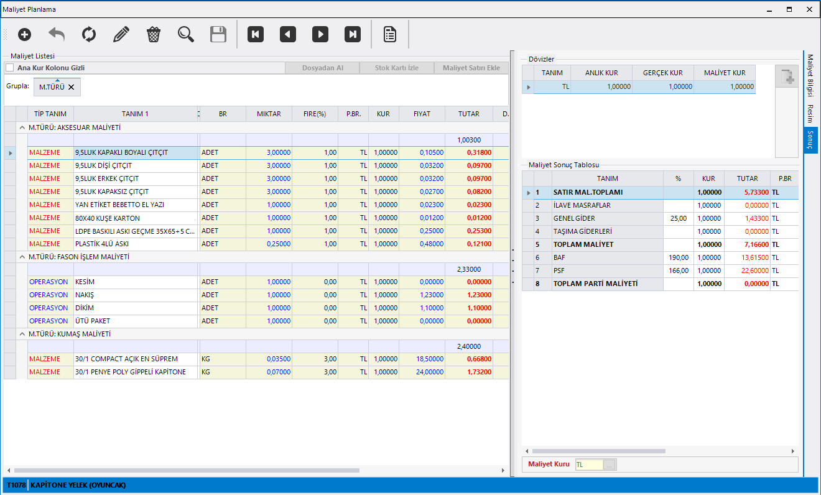Click the add new record plus icon
Image resolution: width=821 pixels, height=495 pixels.
click(x=24, y=34)
